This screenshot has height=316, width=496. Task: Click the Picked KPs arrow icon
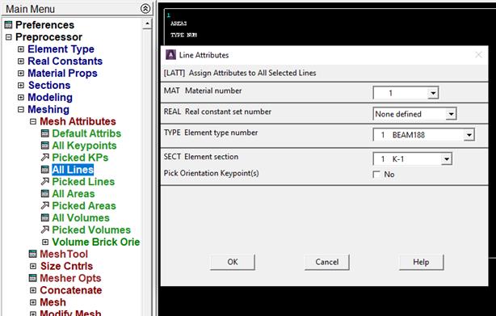pyautogui.click(x=45, y=158)
